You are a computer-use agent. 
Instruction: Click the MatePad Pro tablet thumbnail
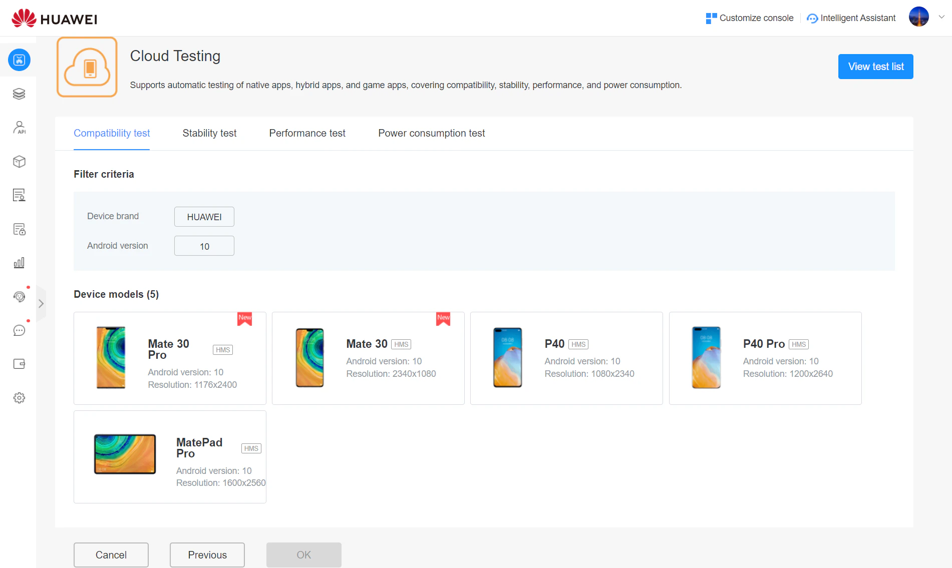tap(125, 454)
